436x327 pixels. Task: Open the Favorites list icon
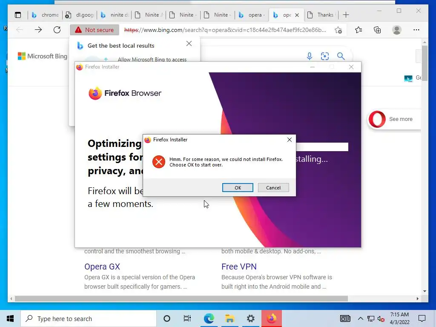coord(359,30)
